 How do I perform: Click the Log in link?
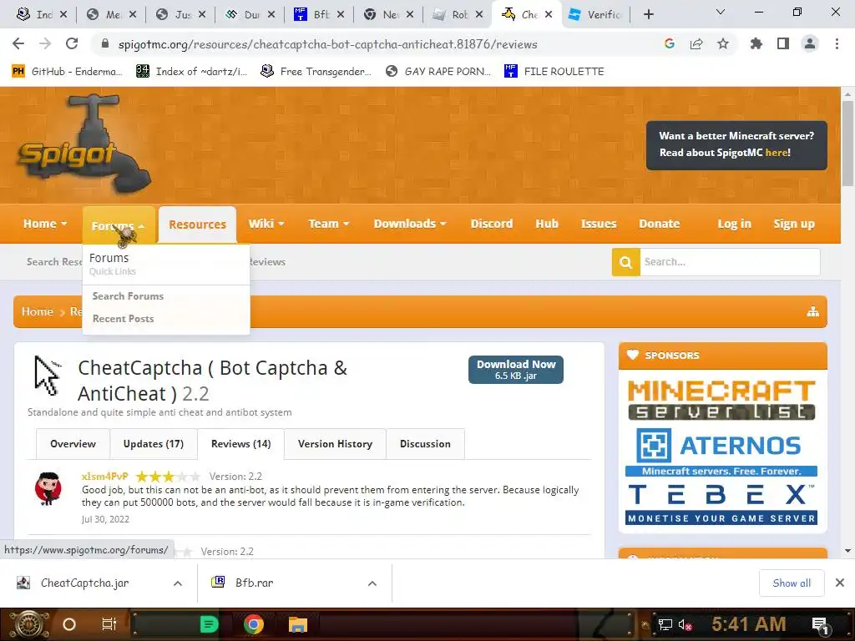click(x=734, y=224)
